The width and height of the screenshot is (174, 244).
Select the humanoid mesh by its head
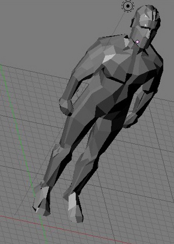coord(145,23)
